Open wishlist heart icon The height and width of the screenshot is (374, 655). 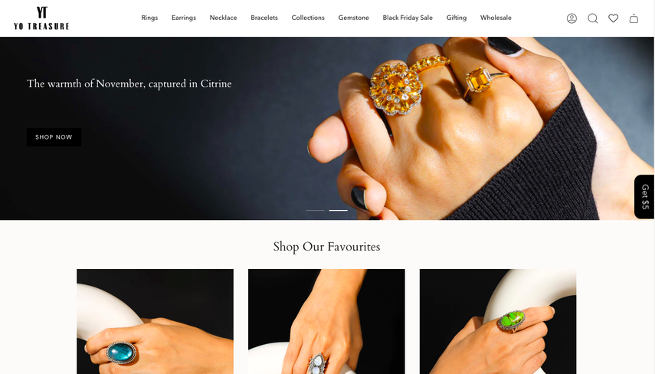click(x=613, y=18)
